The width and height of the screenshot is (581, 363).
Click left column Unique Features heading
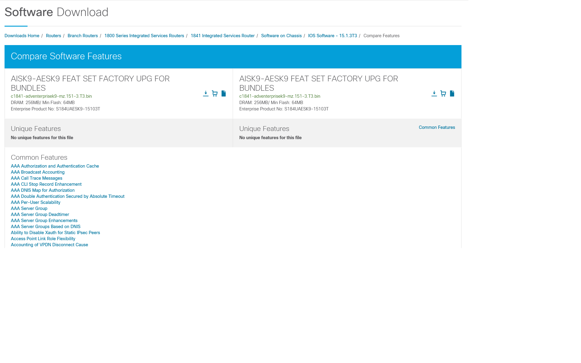[x=36, y=129]
